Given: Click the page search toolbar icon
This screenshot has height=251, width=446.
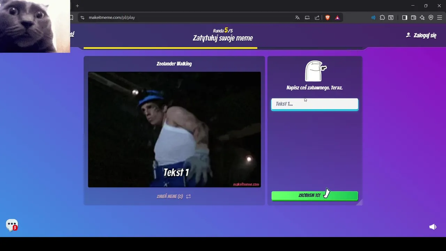Looking at the screenshot, I should pyautogui.click(x=391, y=17).
